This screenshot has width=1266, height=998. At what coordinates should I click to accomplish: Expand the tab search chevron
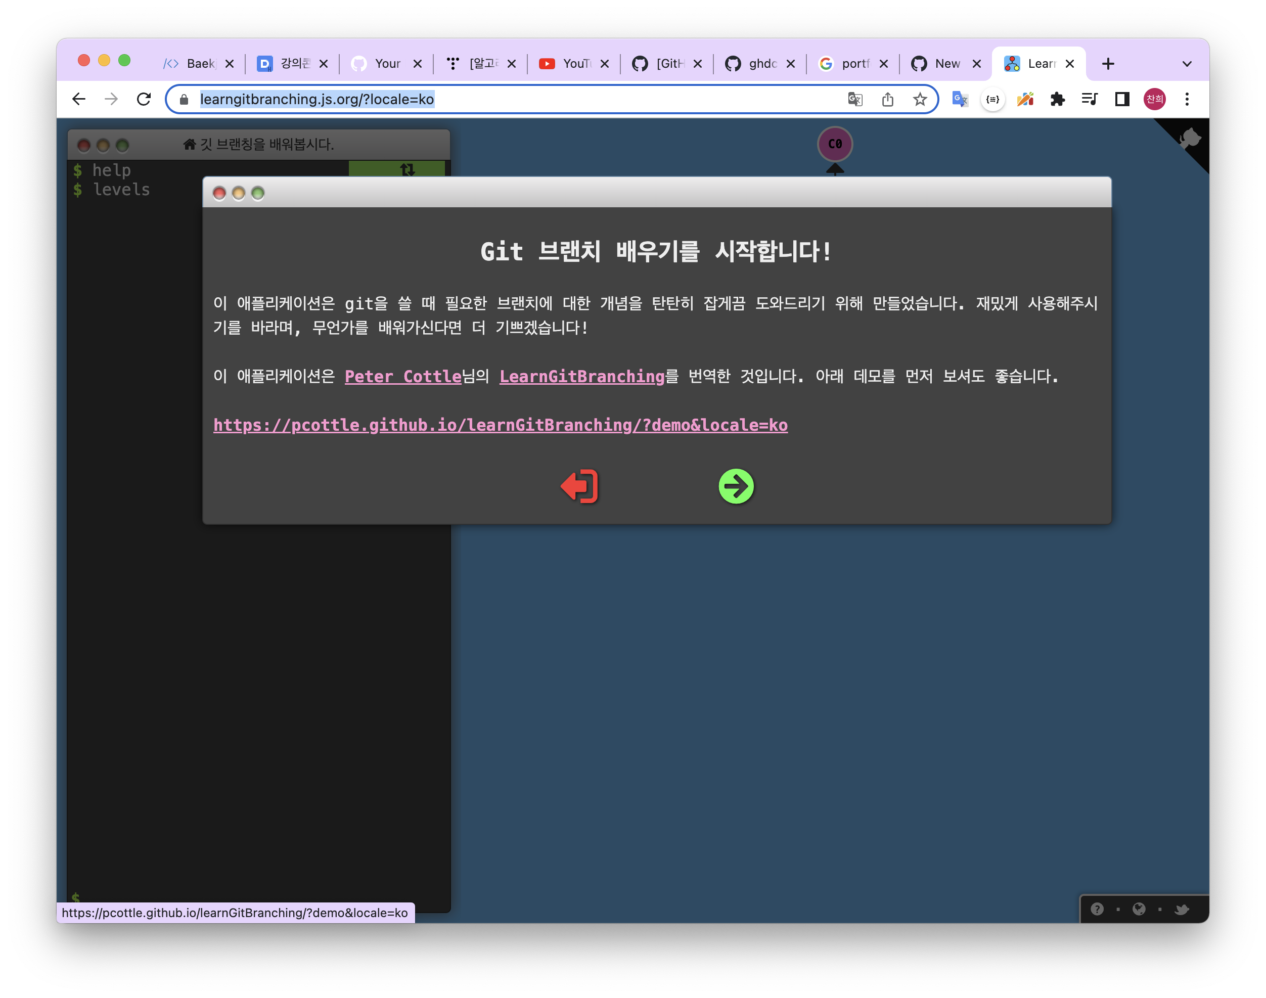click(1187, 64)
